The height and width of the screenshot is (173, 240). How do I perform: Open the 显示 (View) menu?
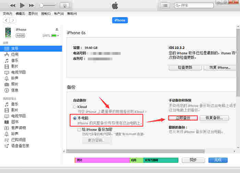point(33,14)
